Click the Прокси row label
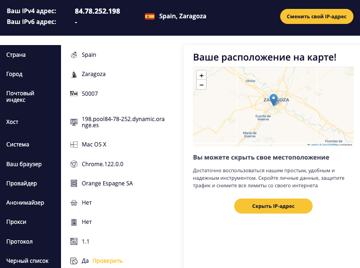 tap(16, 222)
